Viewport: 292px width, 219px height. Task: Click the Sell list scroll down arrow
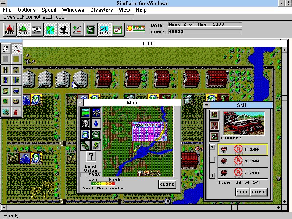click(212, 176)
